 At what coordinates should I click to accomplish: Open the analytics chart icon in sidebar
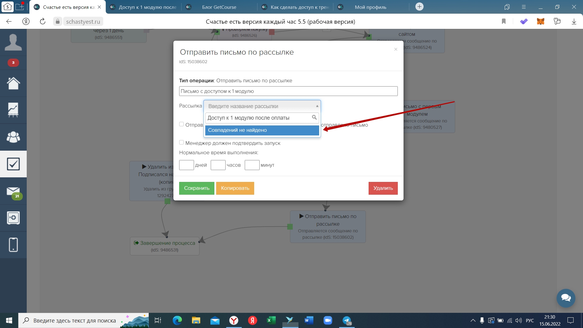pyautogui.click(x=13, y=110)
